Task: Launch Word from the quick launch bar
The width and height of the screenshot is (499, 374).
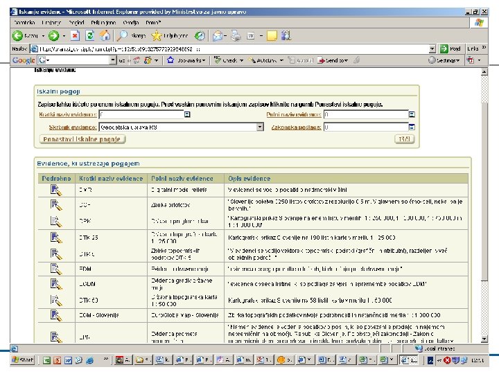Action: [x=68, y=360]
